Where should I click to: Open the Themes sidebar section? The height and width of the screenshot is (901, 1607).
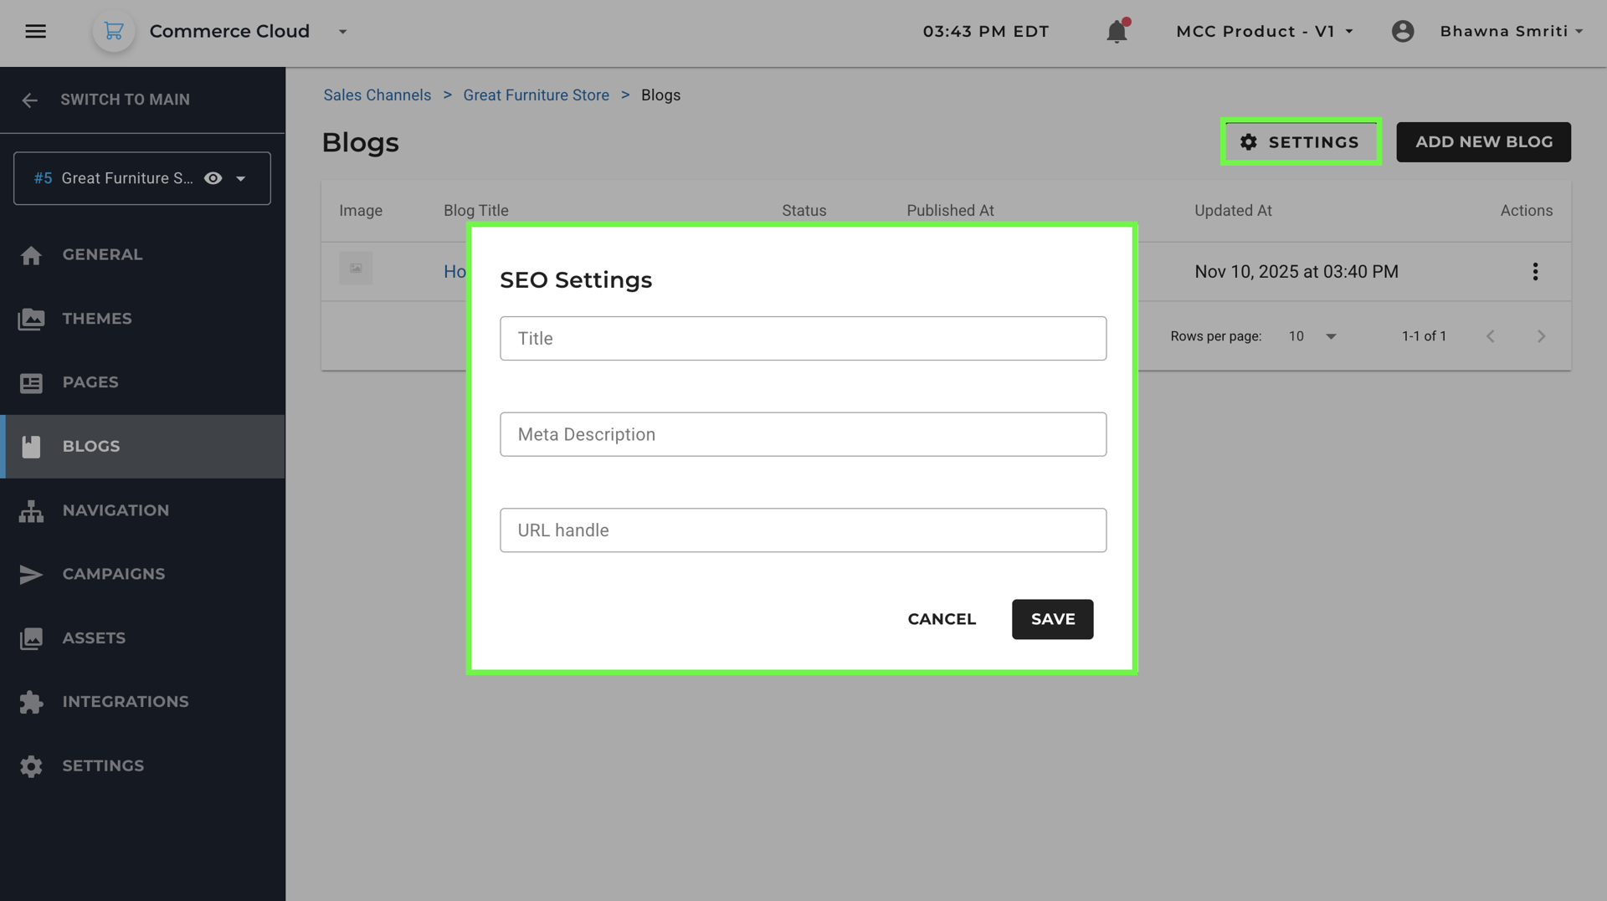[x=96, y=319]
